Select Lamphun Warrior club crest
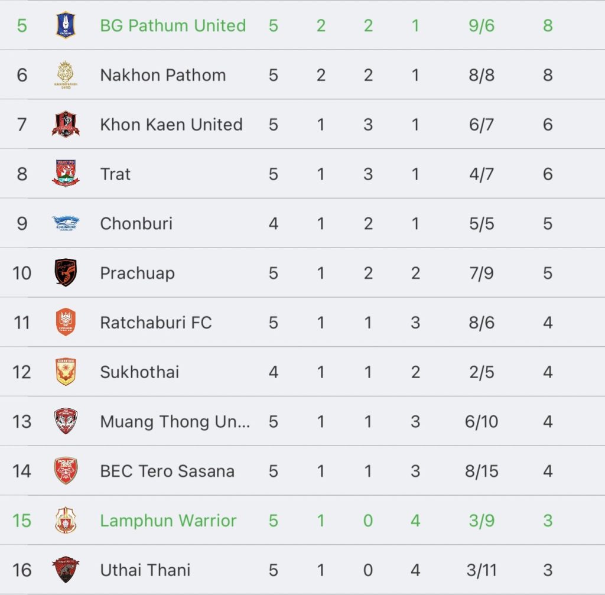Screen dimensions: 605x595 point(66,520)
